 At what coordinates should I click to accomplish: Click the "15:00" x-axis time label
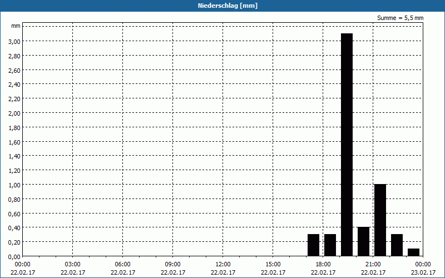tap(273, 265)
